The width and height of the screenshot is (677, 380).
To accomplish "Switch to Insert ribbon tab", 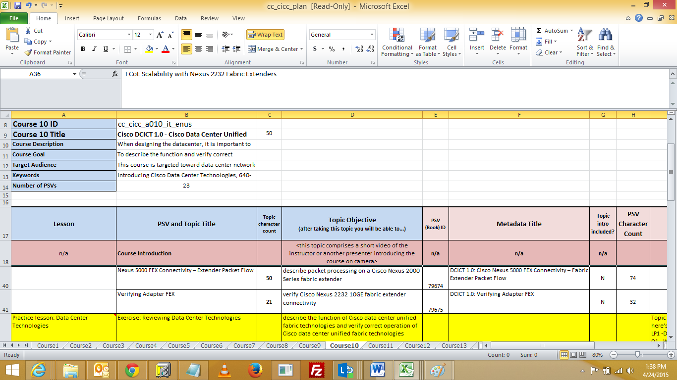I will [x=72, y=18].
